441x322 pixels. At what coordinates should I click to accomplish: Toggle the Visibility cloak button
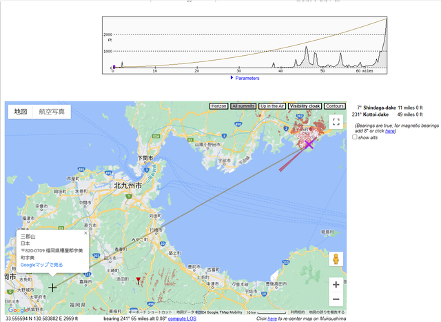(x=305, y=106)
